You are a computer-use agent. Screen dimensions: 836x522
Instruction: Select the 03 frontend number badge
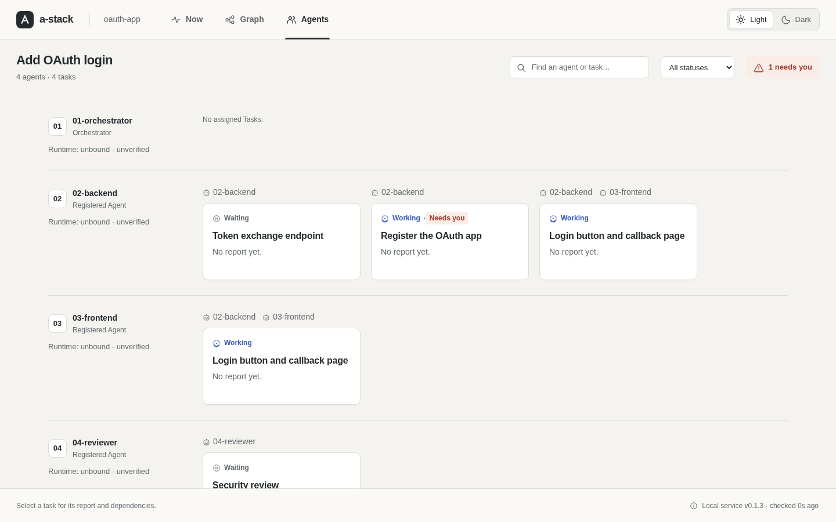(x=57, y=324)
